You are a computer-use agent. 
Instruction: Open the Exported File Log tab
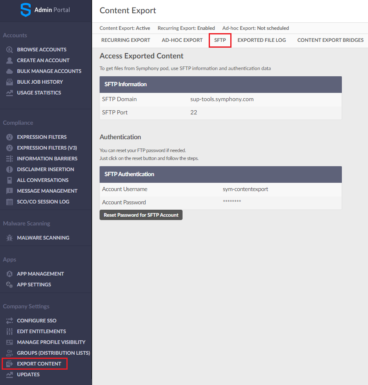pyautogui.click(x=261, y=40)
